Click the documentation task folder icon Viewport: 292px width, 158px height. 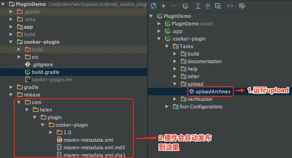[x=184, y=61]
